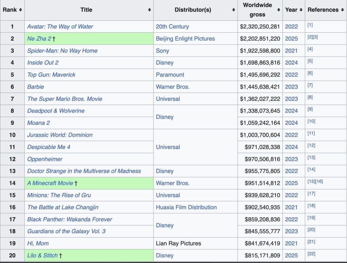Select the Lian Ray Pictures distributor text
The image size is (347, 263).
coord(178,244)
